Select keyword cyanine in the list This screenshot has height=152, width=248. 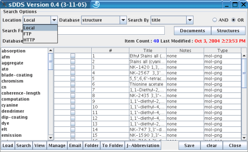[10, 105]
